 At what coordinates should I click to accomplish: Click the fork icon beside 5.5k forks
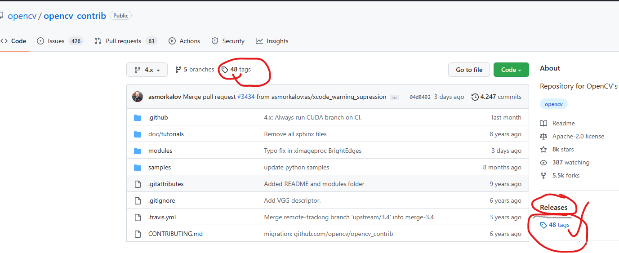tap(543, 175)
